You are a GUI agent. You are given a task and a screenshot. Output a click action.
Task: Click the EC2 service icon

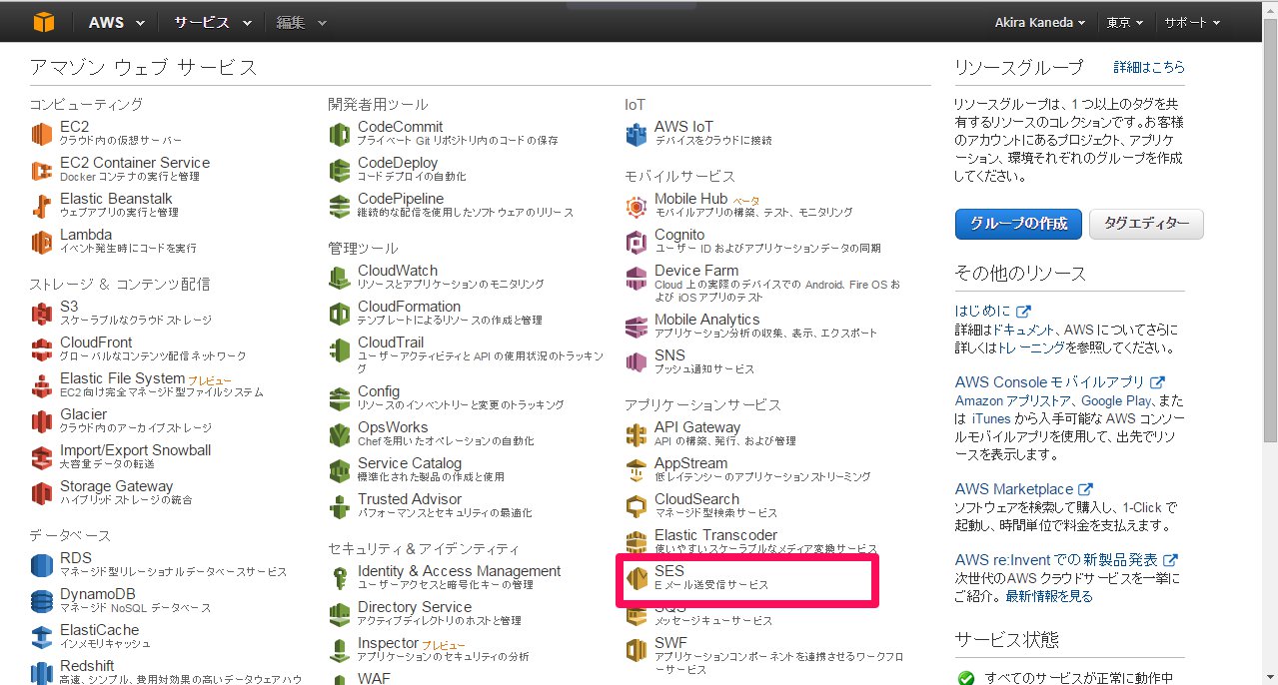point(42,134)
